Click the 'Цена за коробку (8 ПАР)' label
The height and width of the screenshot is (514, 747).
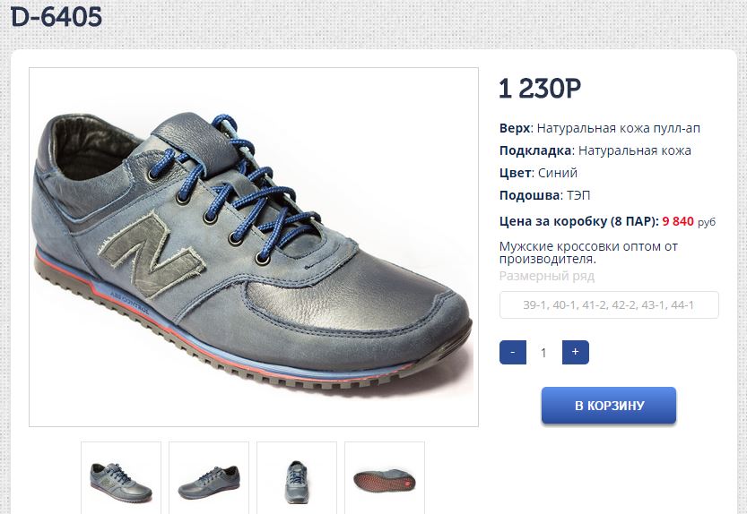pyautogui.click(x=578, y=220)
